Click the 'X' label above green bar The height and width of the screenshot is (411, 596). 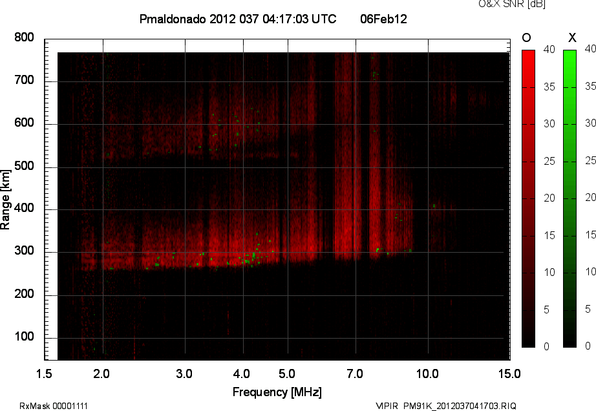[x=571, y=38]
